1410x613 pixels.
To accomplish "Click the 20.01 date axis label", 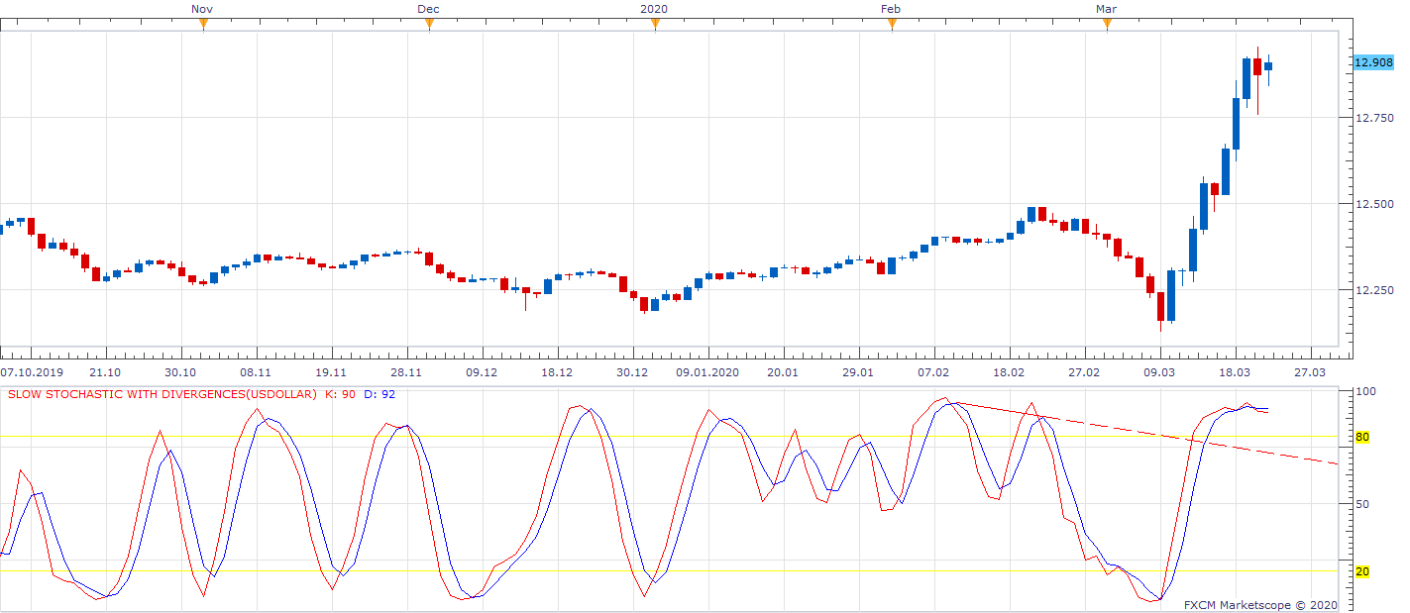I will tap(783, 372).
